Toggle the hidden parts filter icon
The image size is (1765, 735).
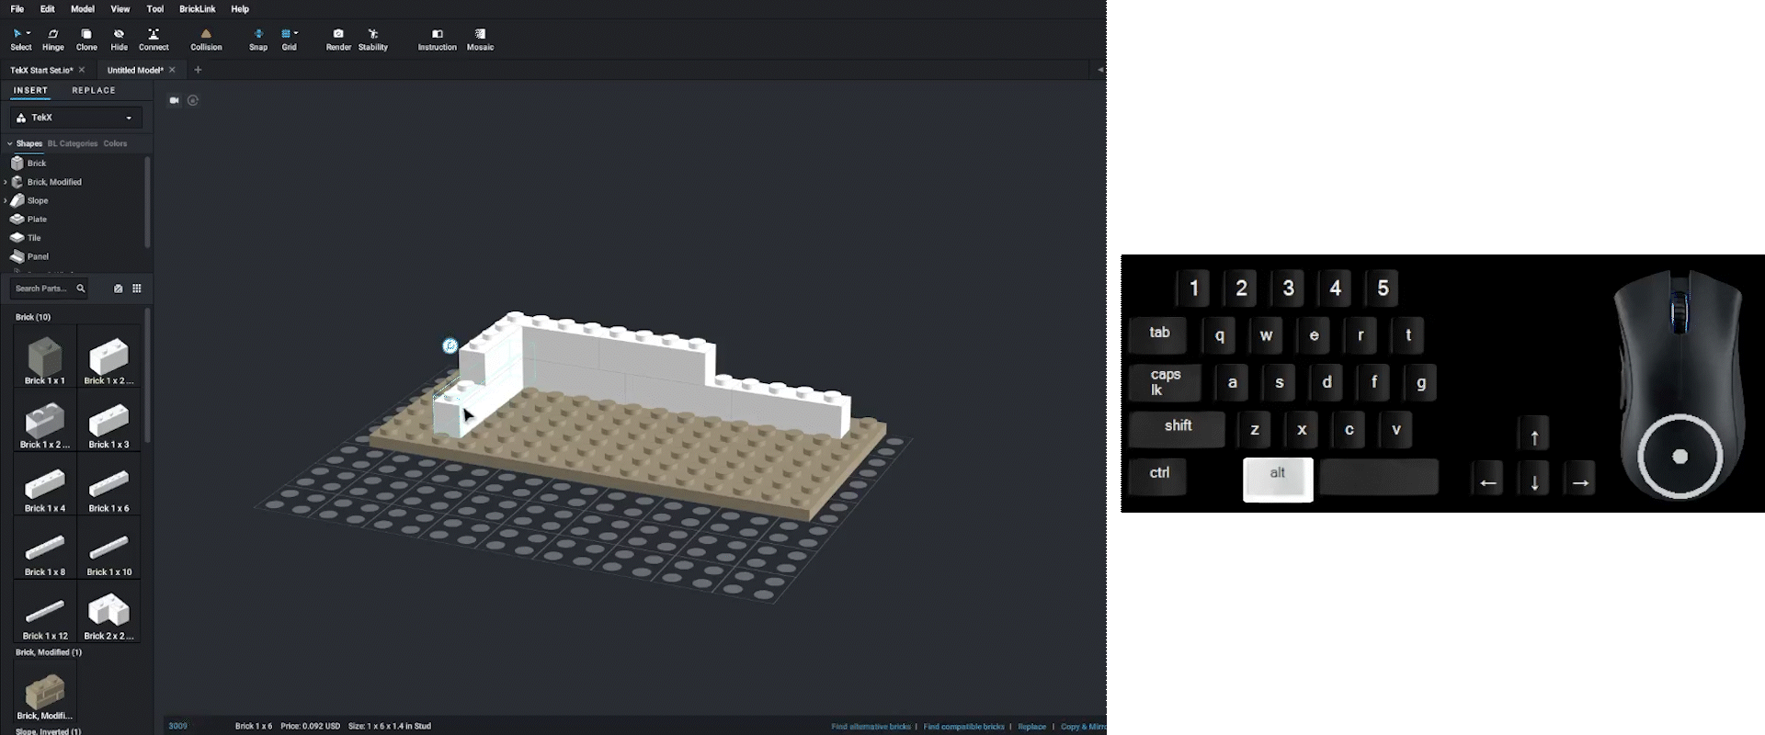[x=118, y=288]
